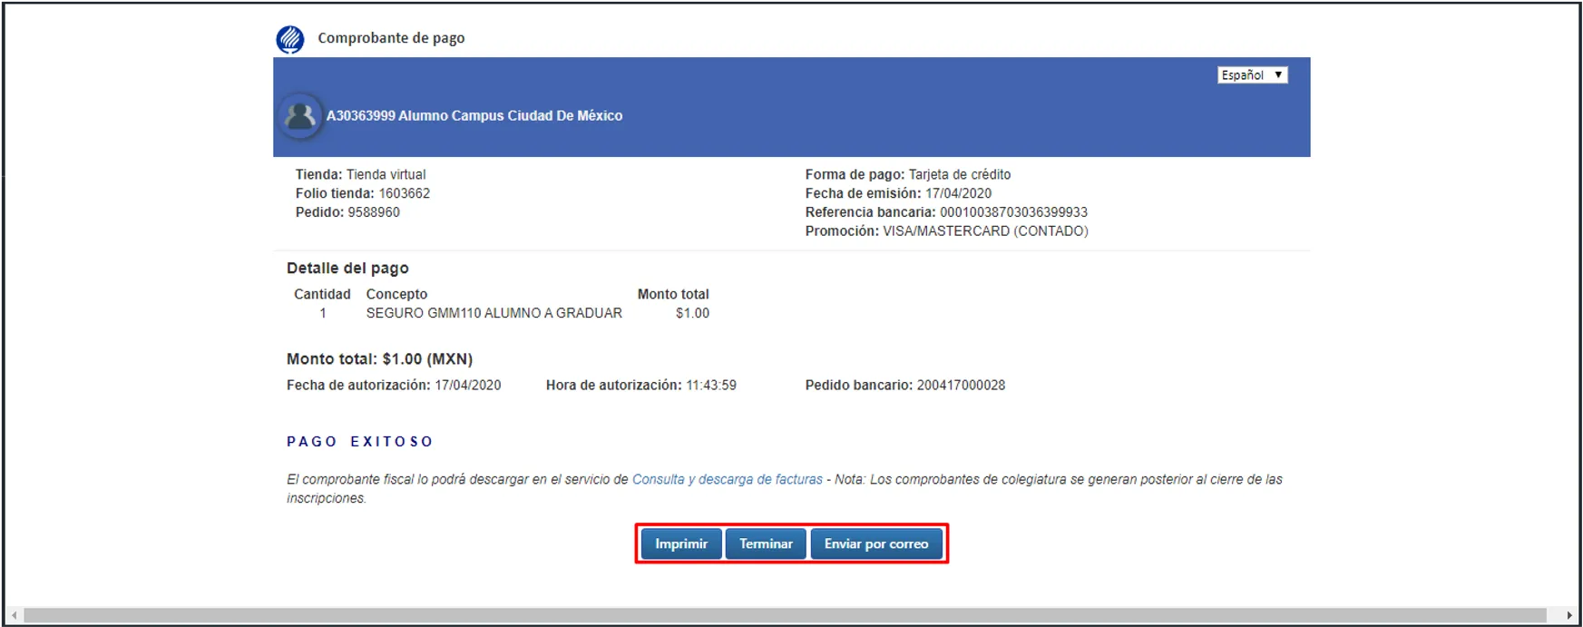Click the Cantidad column header
This screenshot has height=627, width=1583.
click(322, 294)
